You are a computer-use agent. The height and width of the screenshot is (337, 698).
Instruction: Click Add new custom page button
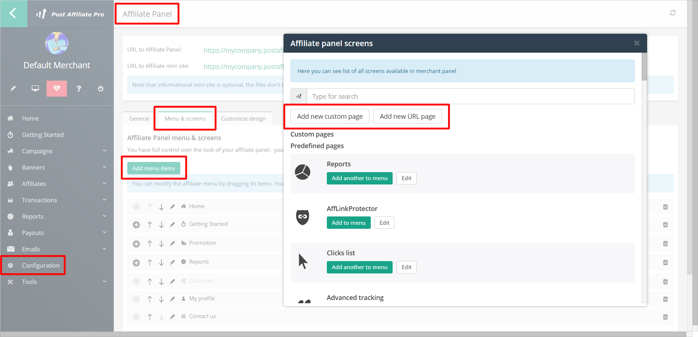330,117
